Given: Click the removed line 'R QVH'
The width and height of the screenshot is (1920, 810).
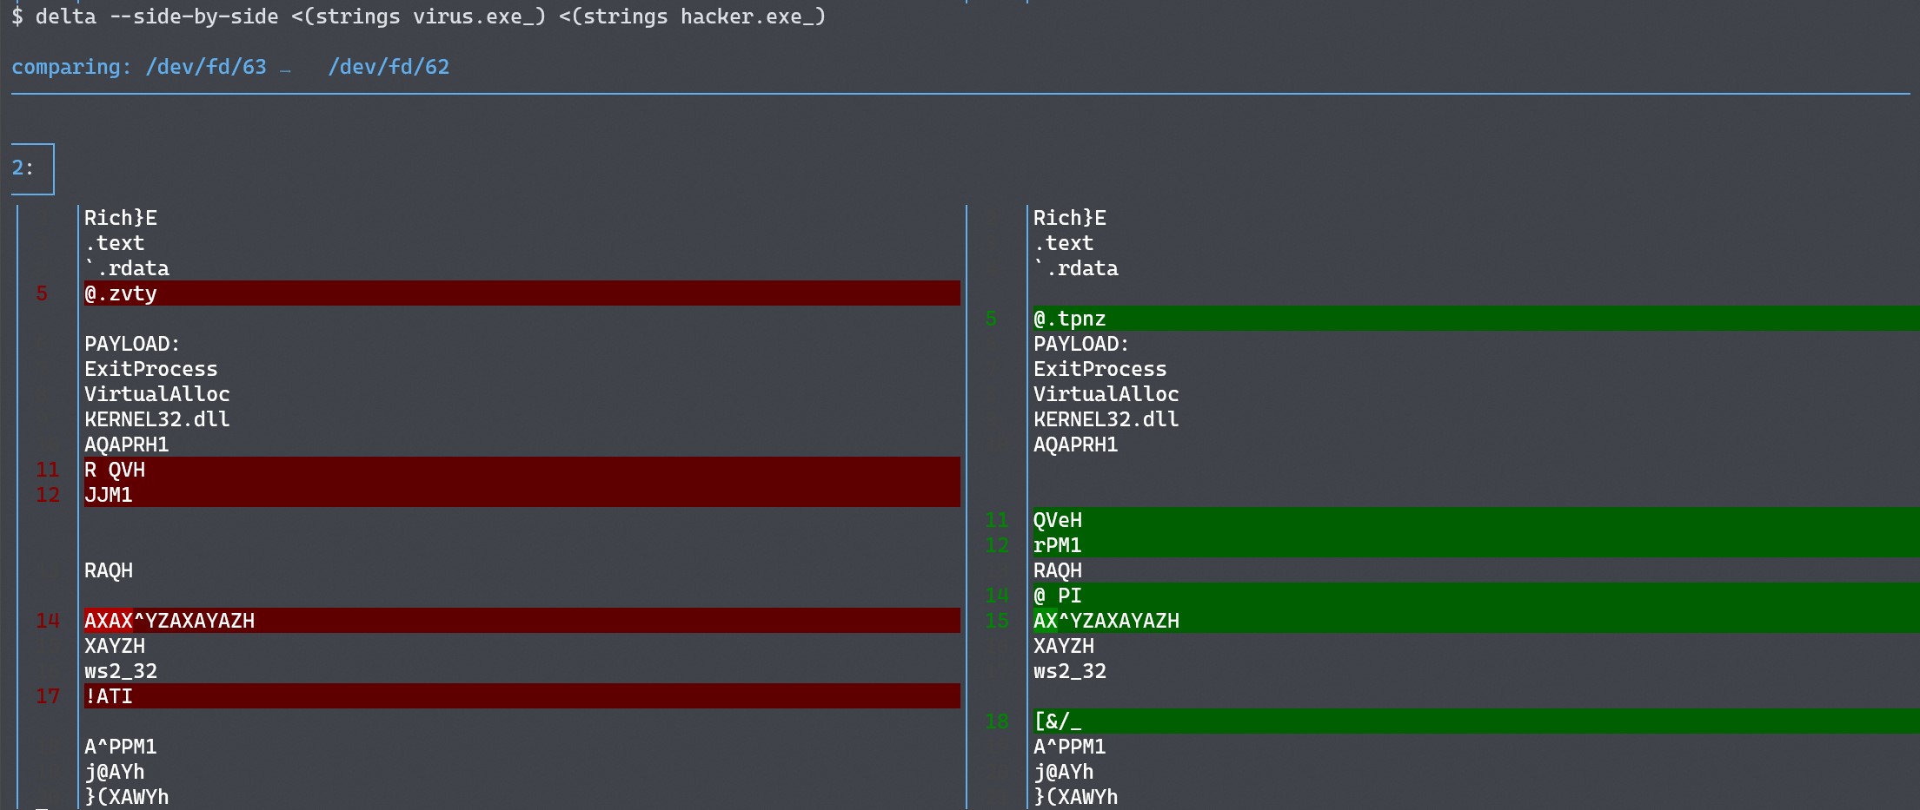Looking at the screenshot, I should click(522, 470).
